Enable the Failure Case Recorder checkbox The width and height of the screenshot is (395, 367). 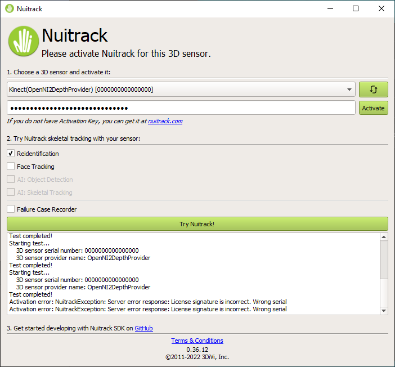pyautogui.click(x=11, y=209)
